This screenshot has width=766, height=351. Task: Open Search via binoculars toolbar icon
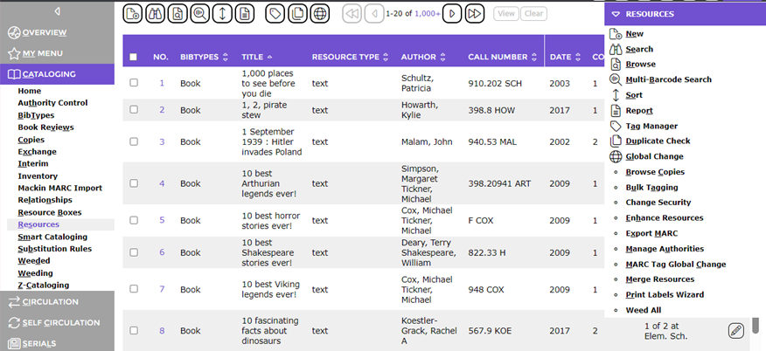(x=156, y=14)
